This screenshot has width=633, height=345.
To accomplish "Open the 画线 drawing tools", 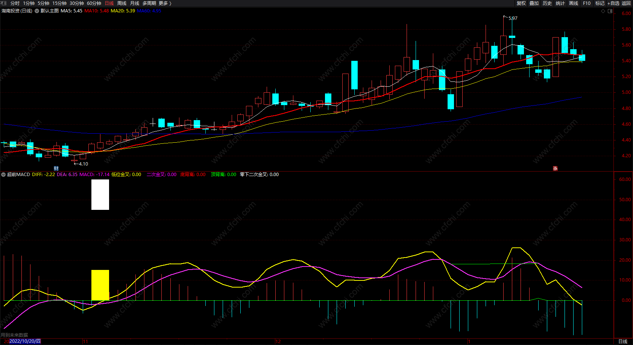I will click(574, 3).
